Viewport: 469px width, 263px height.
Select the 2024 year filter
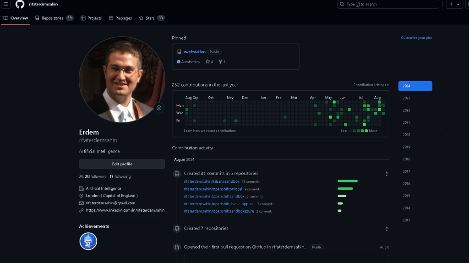(x=415, y=86)
